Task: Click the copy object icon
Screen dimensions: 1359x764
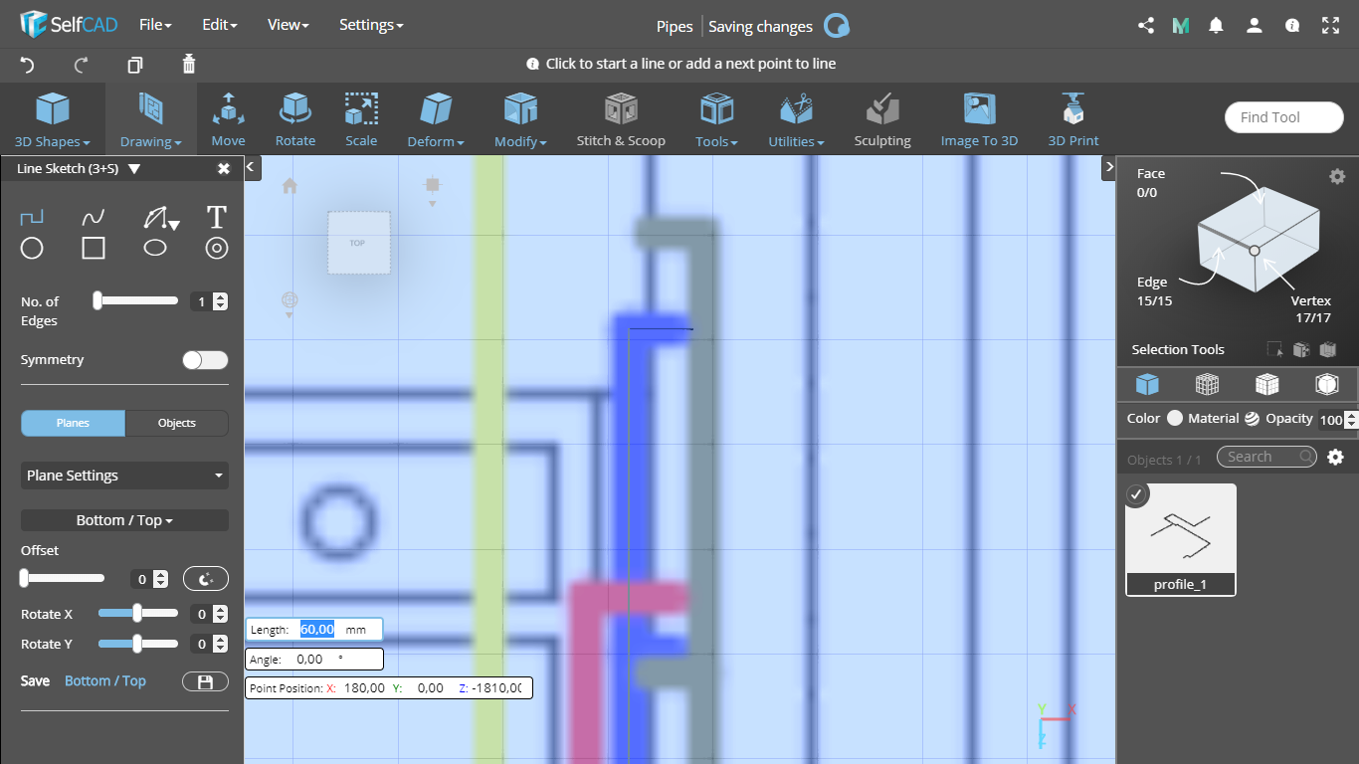Action: pos(135,65)
